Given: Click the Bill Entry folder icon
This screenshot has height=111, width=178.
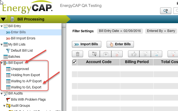Looking at the screenshot, I should pos(6,26).
